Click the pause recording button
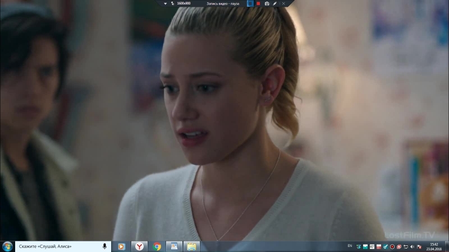Image resolution: width=449 pixels, height=252 pixels. (x=250, y=3)
